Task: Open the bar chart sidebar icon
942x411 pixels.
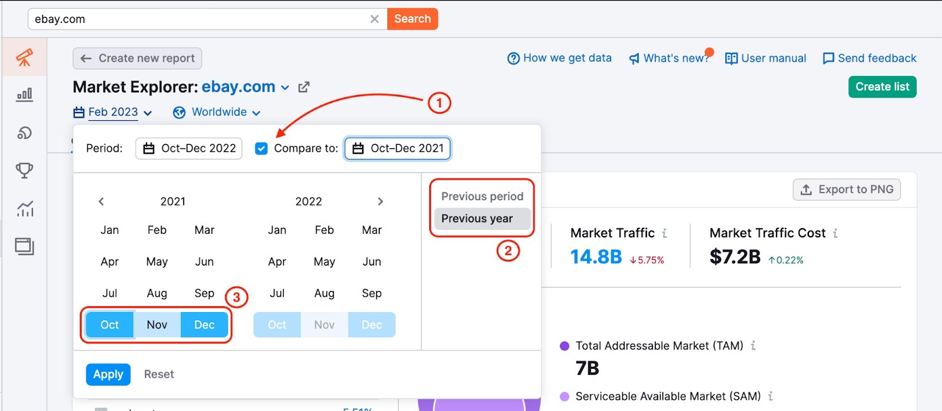Action: tap(24, 95)
